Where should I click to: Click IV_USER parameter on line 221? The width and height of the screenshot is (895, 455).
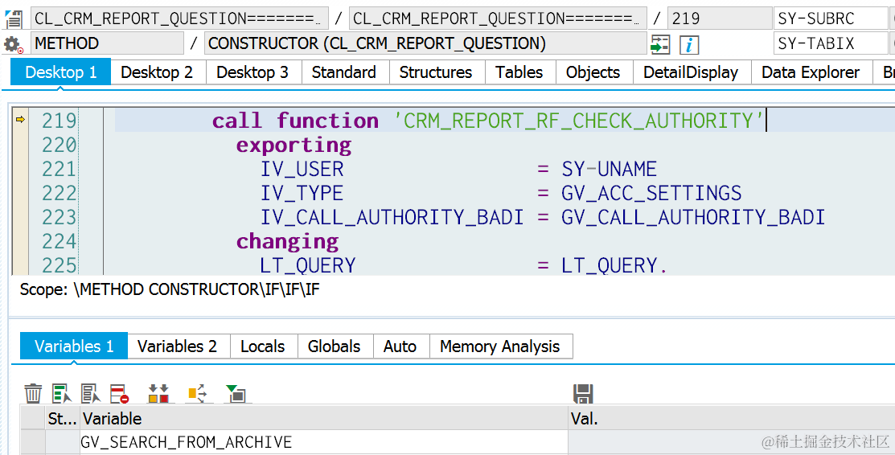coord(302,169)
